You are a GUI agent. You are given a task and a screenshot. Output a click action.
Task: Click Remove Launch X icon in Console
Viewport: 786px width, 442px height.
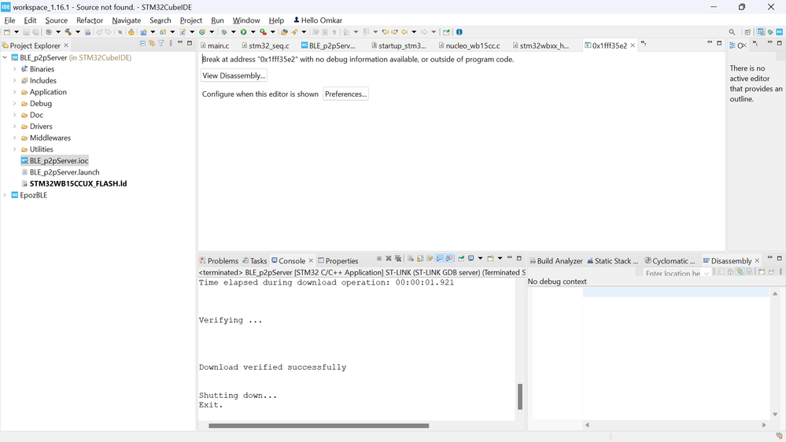pos(389,259)
